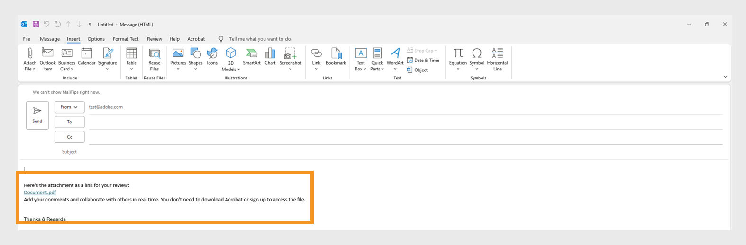Open the Review tab
The height and width of the screenshot is (245, 746).
(x=155, y=39)
